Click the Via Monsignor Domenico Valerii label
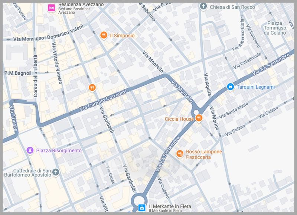The height and width of the screenshot is (215, 297). (49, 33)
